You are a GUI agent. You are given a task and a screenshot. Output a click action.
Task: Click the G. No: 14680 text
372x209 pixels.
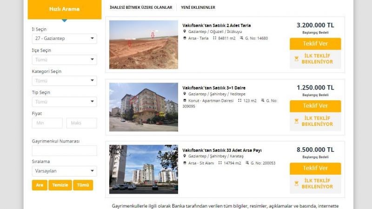tap(257, 38)
